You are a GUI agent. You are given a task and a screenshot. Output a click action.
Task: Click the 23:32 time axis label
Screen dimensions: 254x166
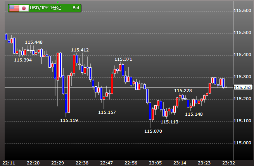coord(229,163)
